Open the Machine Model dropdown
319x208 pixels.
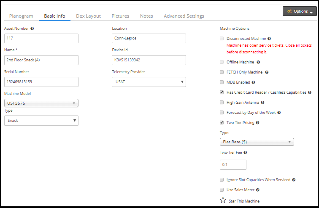coord(41,103)
